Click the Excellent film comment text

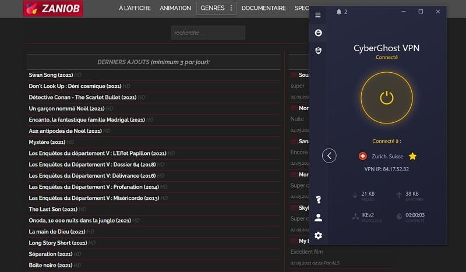[307, 252]
